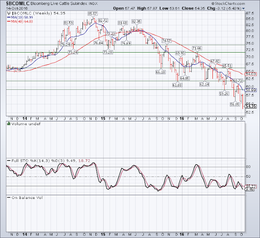Click the 85.57 peak price label

(x=93, y=13)
